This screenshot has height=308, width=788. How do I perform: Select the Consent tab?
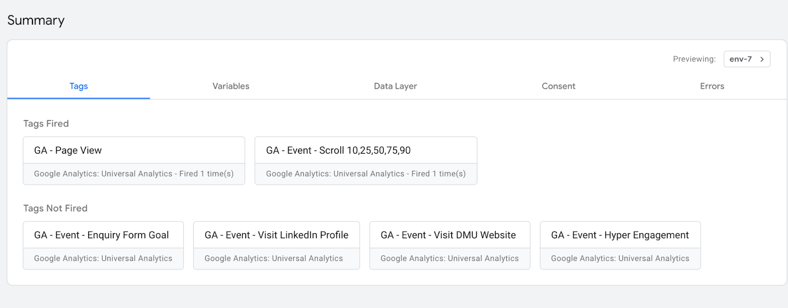click(558, 86)
